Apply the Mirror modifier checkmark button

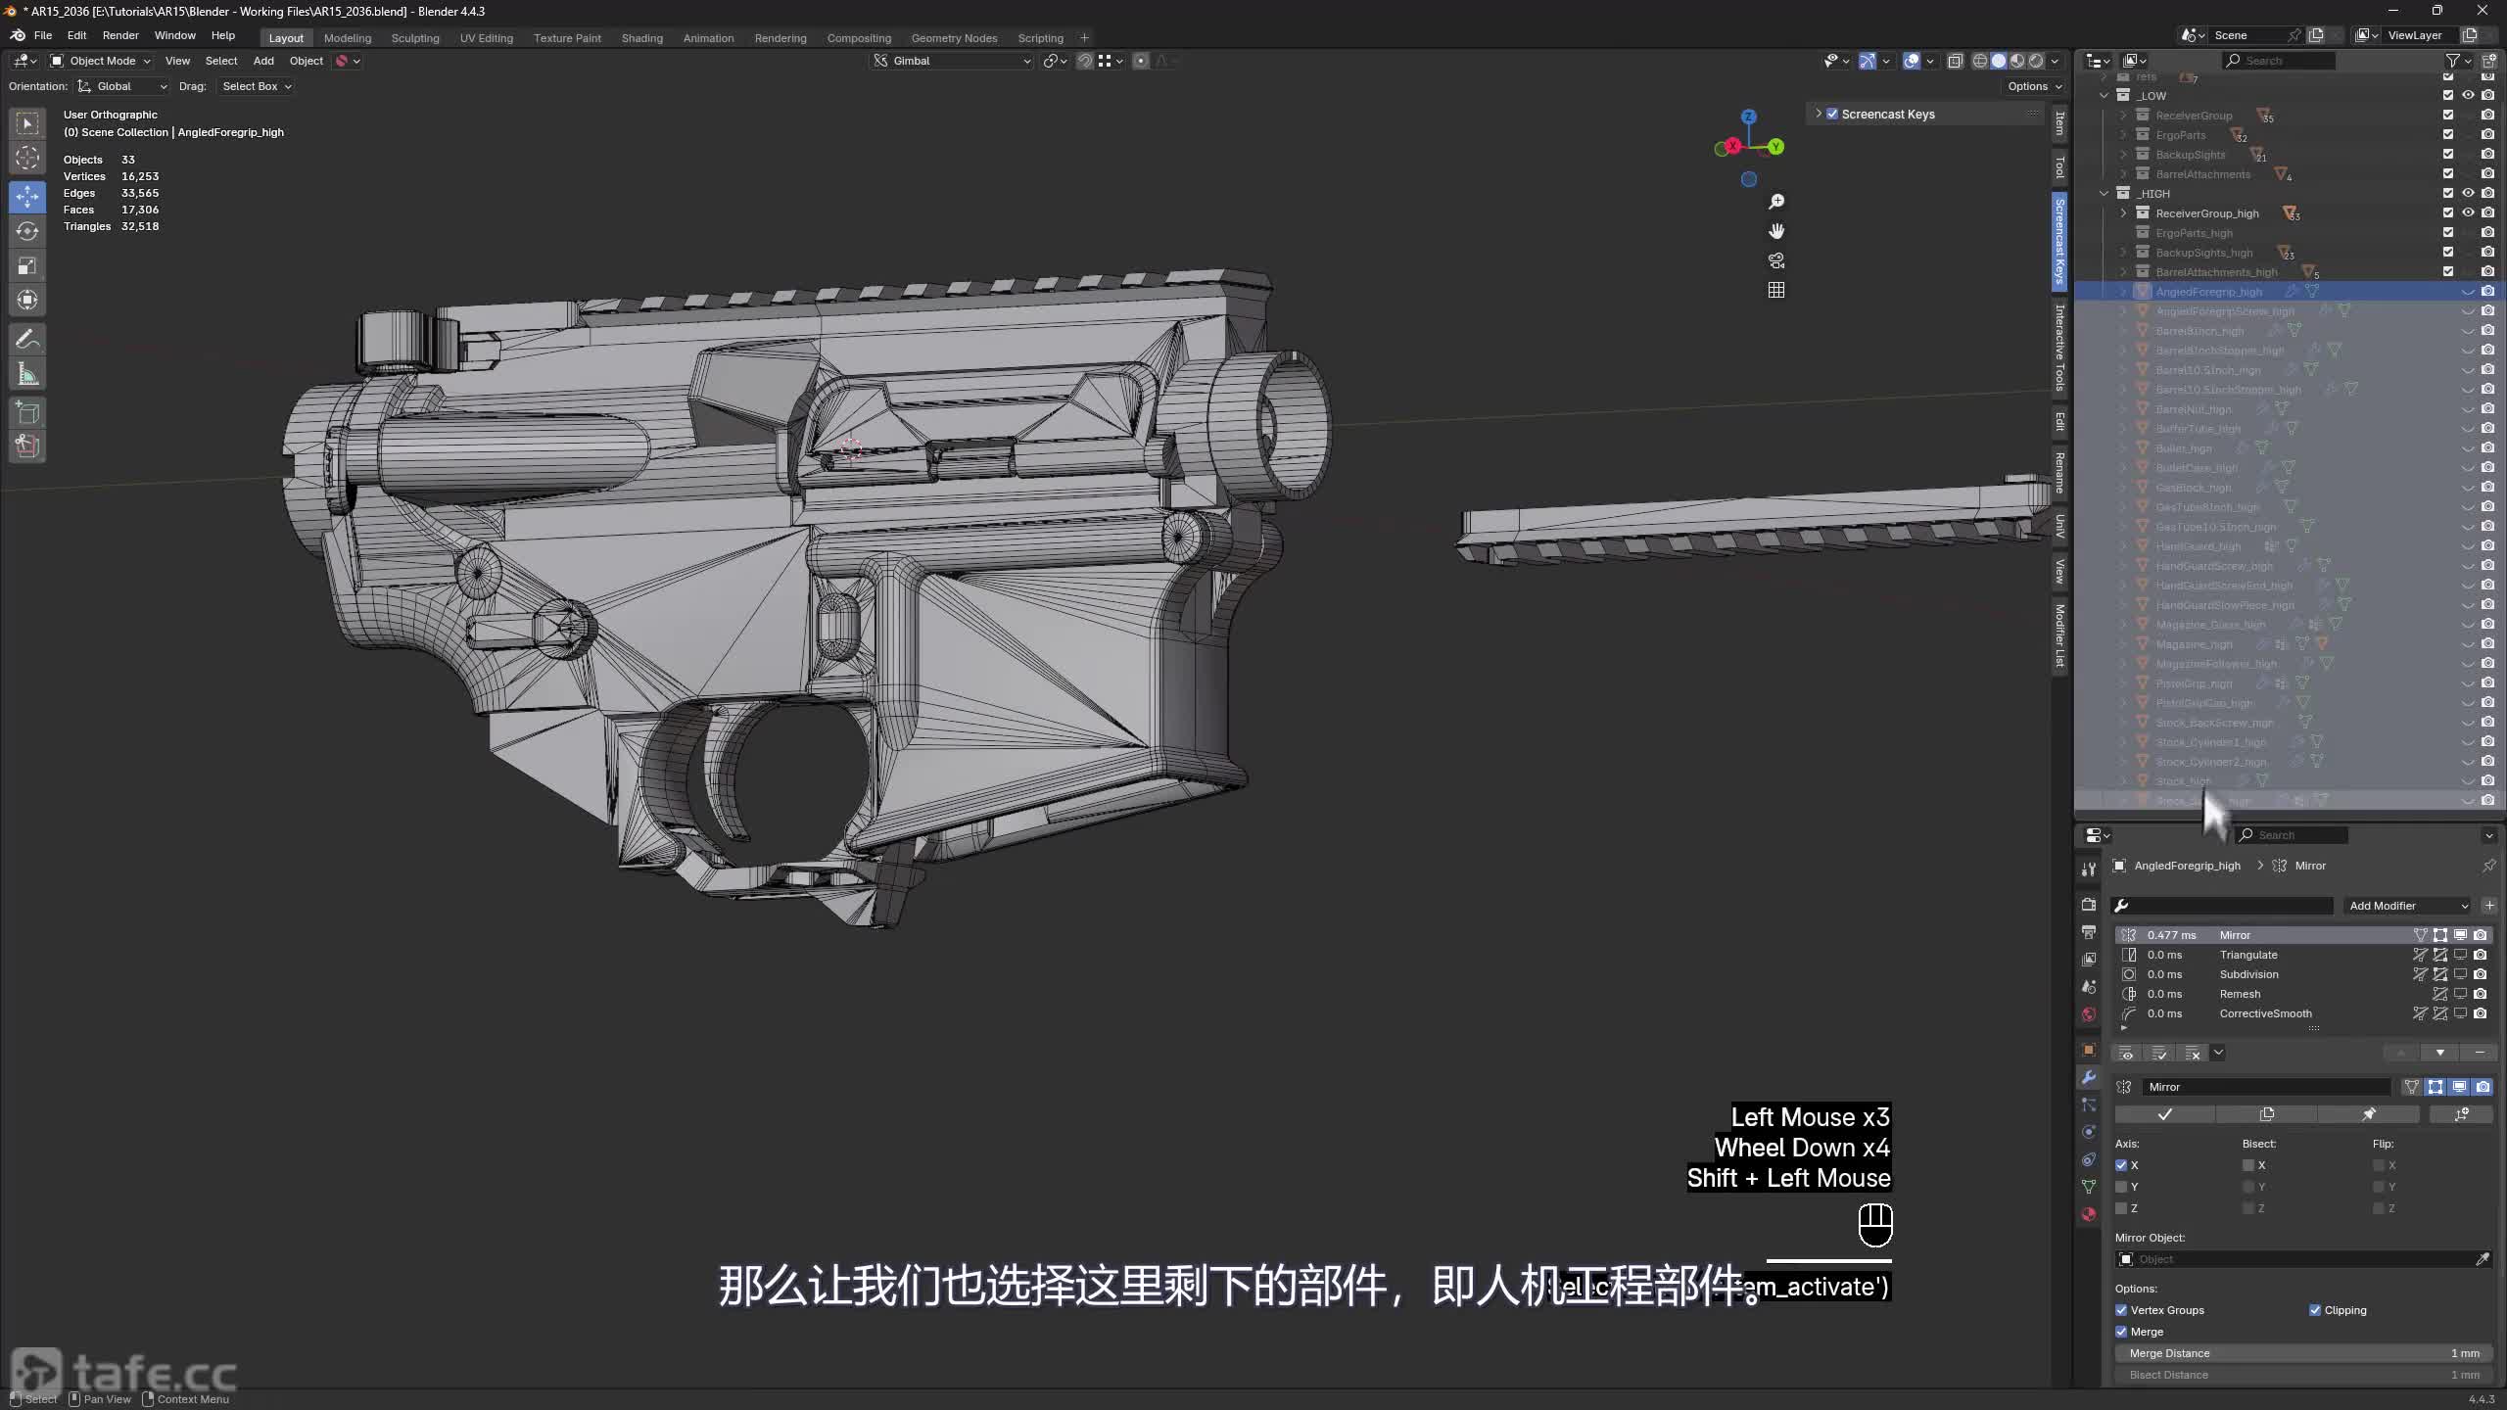2164,1114
